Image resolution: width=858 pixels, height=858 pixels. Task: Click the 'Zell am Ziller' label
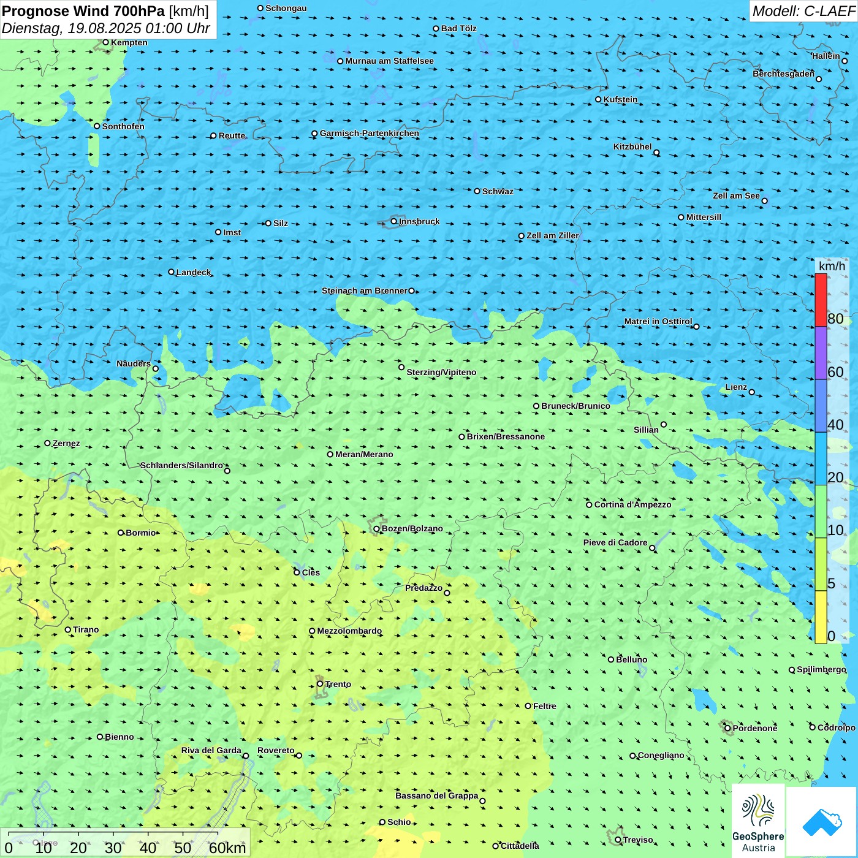pos(553,235)
